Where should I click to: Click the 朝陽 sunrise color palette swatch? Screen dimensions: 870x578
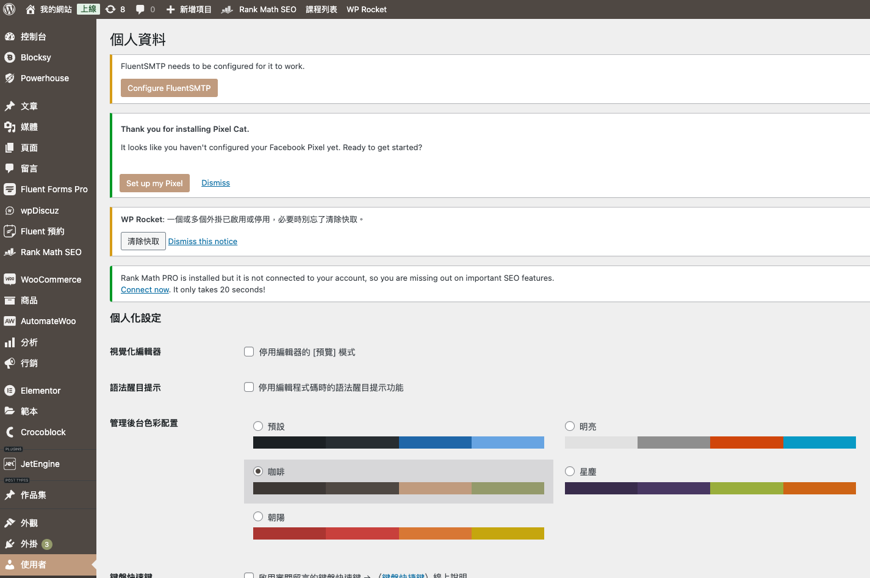pos(398,533)
